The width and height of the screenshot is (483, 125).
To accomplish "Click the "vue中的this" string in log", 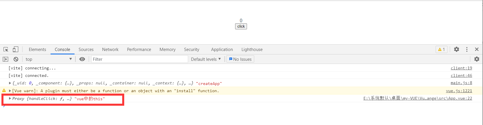I will pyautogui.click(x=90, y=99).
